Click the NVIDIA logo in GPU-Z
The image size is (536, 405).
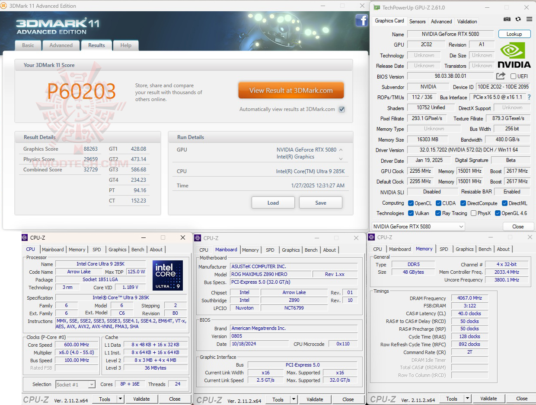tap(514, 55)
